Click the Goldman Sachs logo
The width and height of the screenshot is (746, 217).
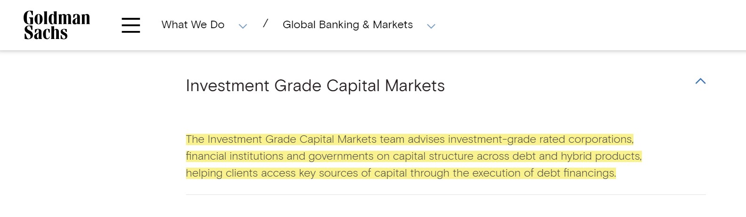[57, 25]
